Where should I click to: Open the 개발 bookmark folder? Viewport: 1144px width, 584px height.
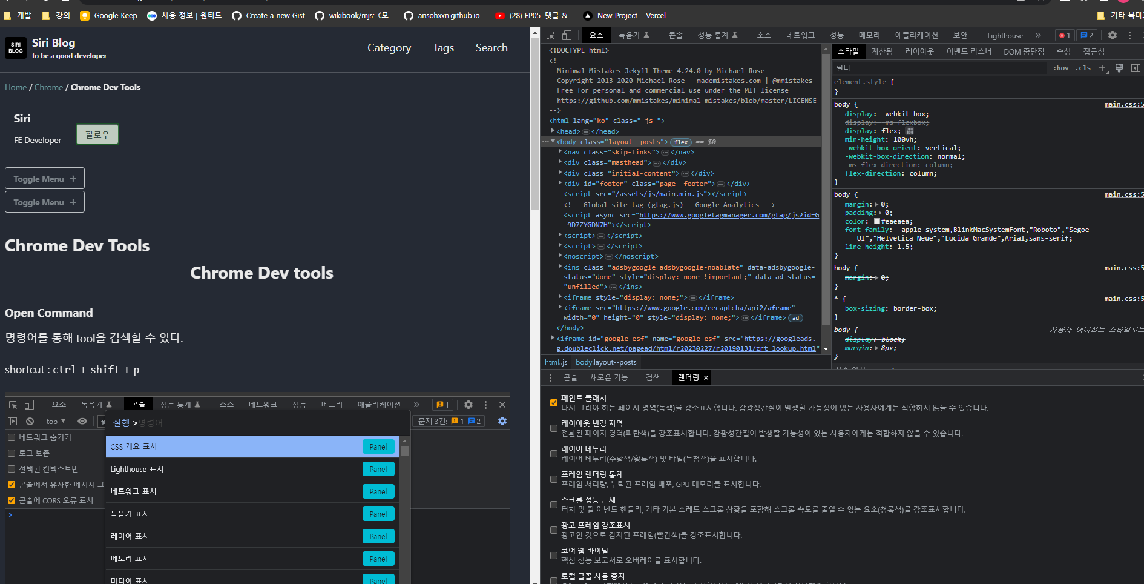[x=17, y=15]
